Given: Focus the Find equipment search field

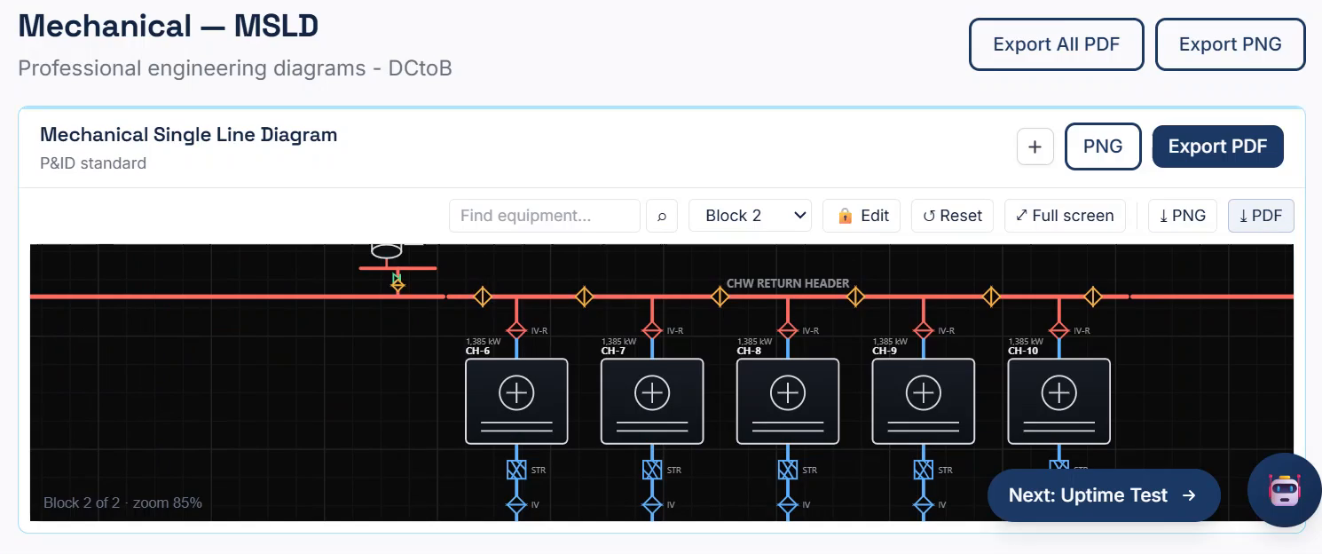Looking at the screenshot, I should point(545,216).
